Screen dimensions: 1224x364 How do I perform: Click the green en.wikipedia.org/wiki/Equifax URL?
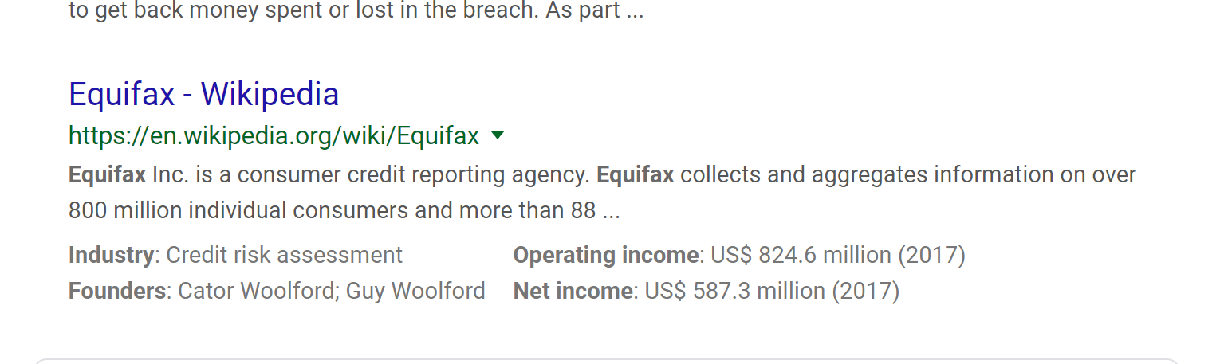click(274, 136)
